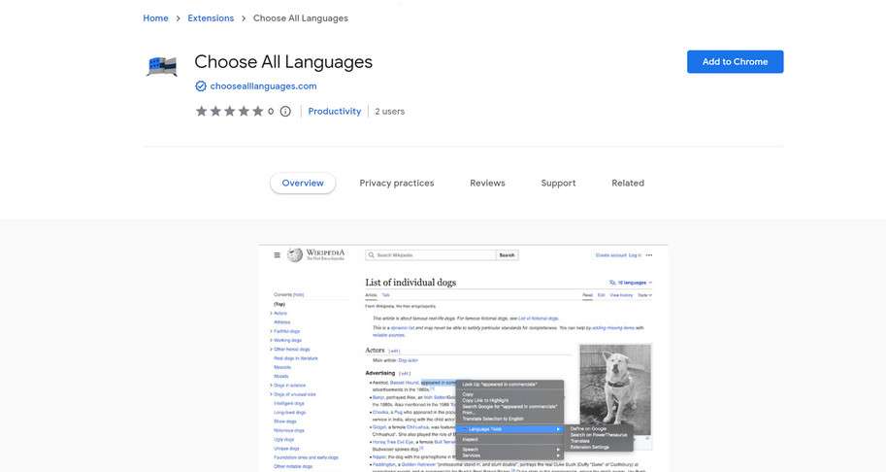Open the Support tab

coord(558,184)
